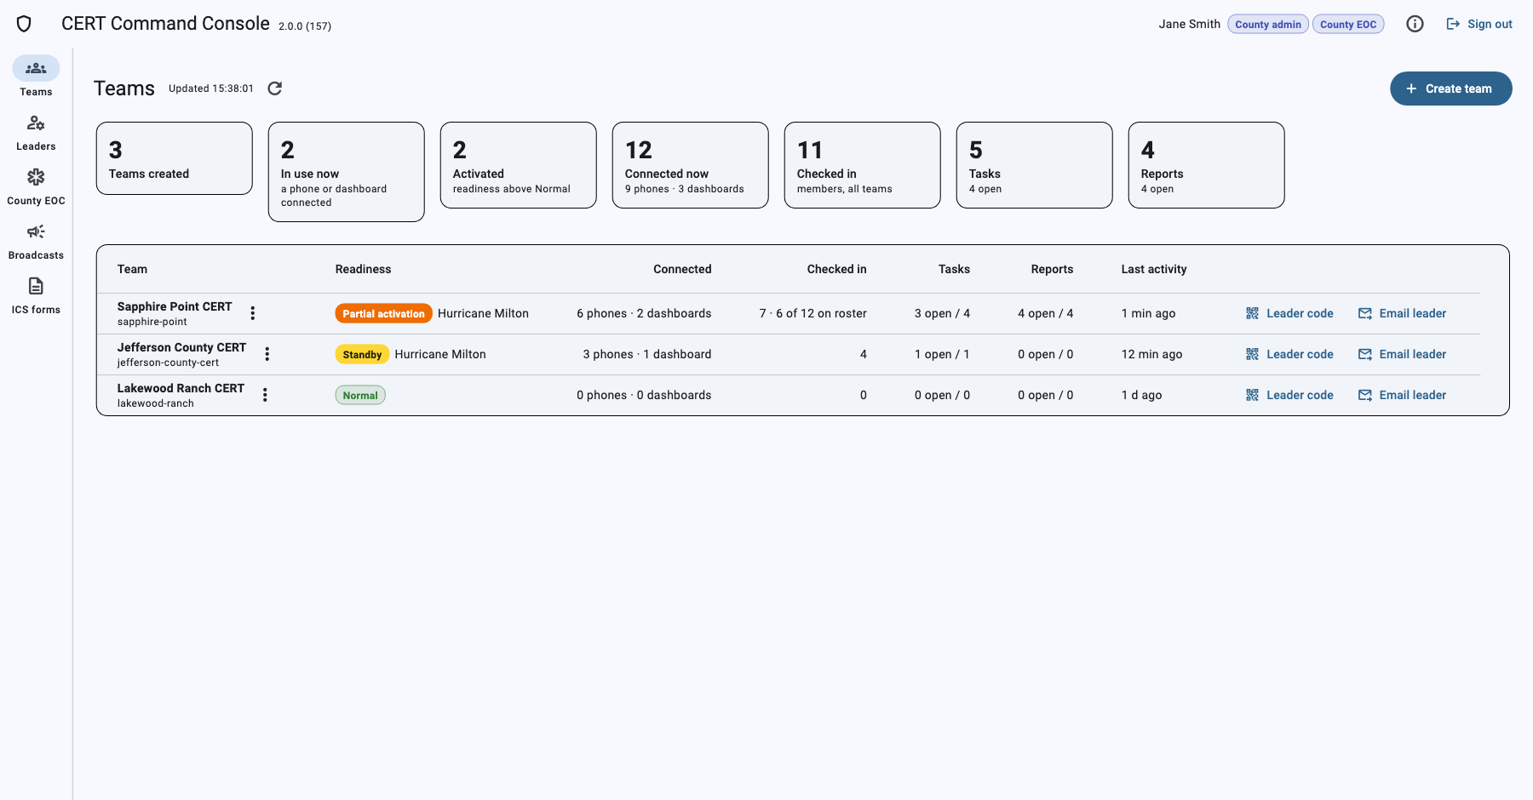Open more options for Lakewood Ranch CERT
The image size is (1533, 800).
266,395
